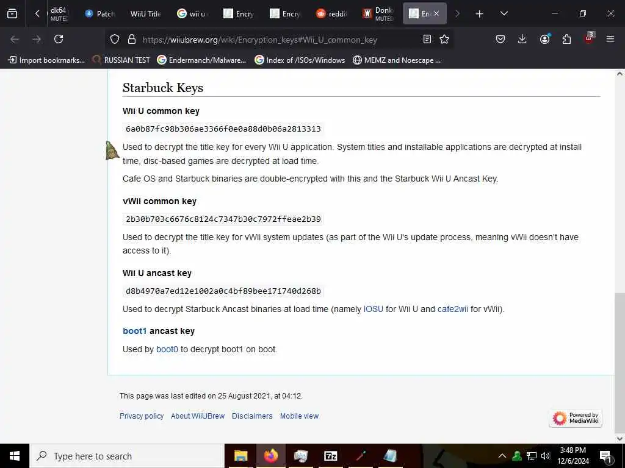Open tracking protection shield icon
625x468 pixels.
click(x=115, y=39)
